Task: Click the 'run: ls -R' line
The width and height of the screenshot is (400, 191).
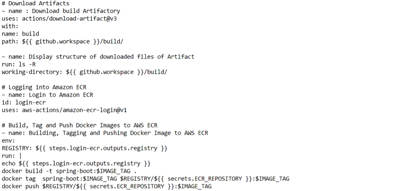Action: coord(19,64)
